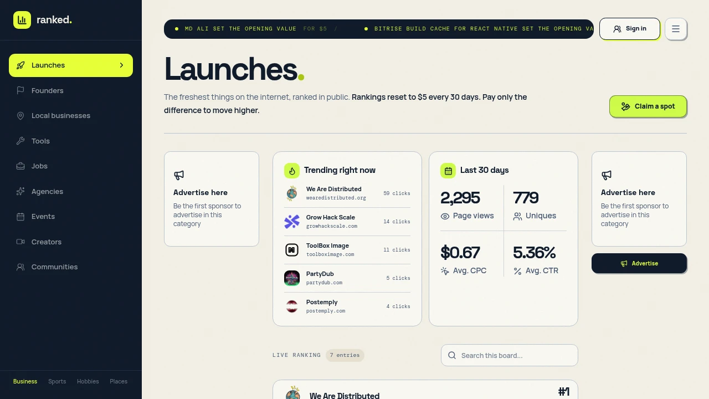Click the Postemply logo

tap(292, 306)
